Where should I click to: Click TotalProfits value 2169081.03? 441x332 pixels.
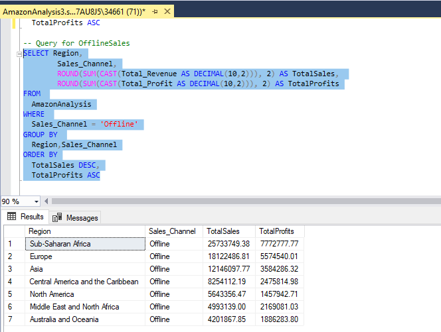pos(280,307)
